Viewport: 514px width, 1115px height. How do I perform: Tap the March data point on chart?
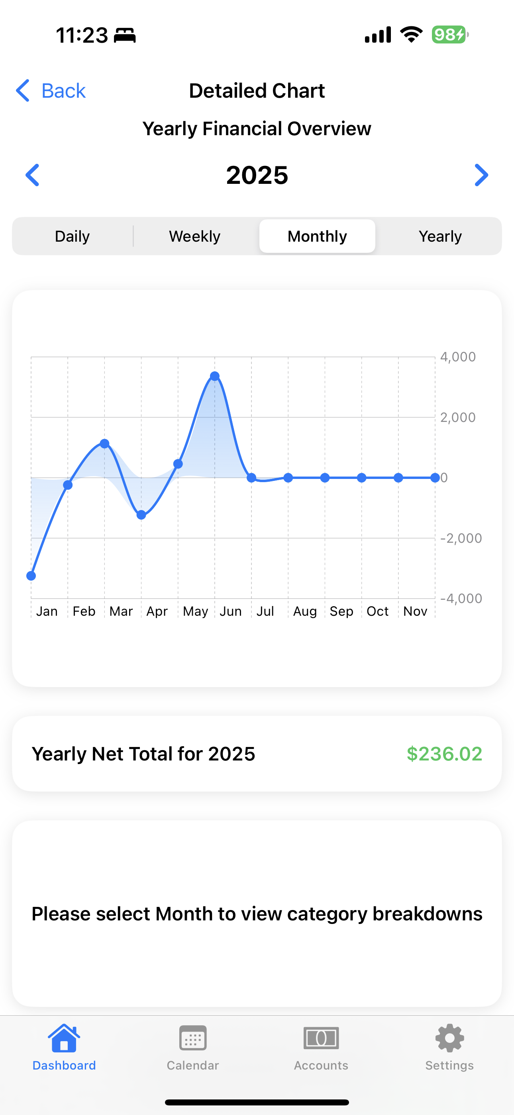tap(104, 444)
